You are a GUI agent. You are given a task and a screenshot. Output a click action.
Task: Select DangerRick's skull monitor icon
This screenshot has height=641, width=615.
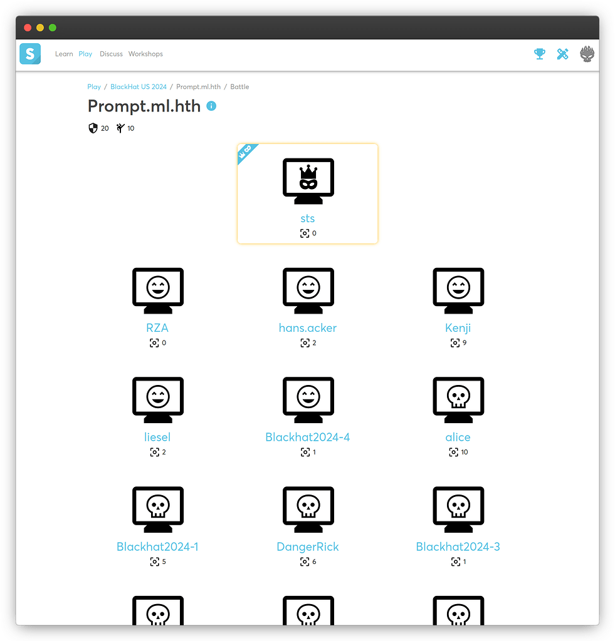click(x=308, y=510)
